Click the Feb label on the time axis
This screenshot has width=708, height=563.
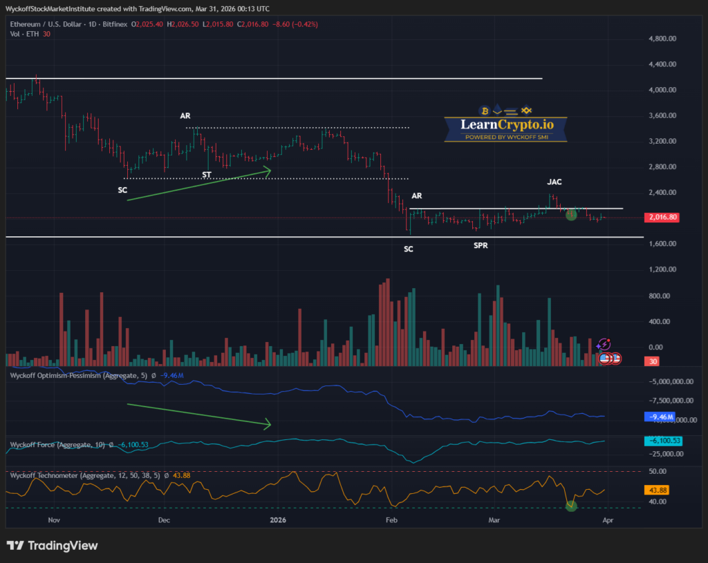point(391,519)
